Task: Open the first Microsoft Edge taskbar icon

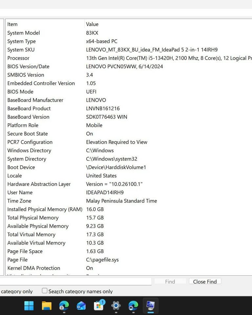Action: coord(64,306)
